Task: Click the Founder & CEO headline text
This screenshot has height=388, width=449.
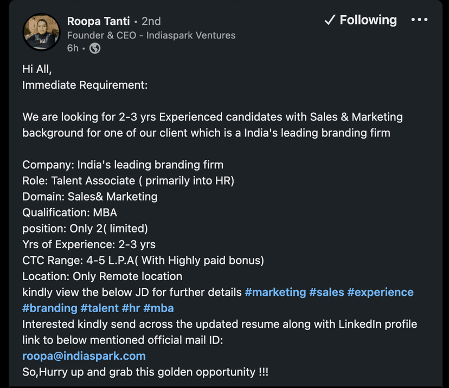Action: (x=151, y=35)
